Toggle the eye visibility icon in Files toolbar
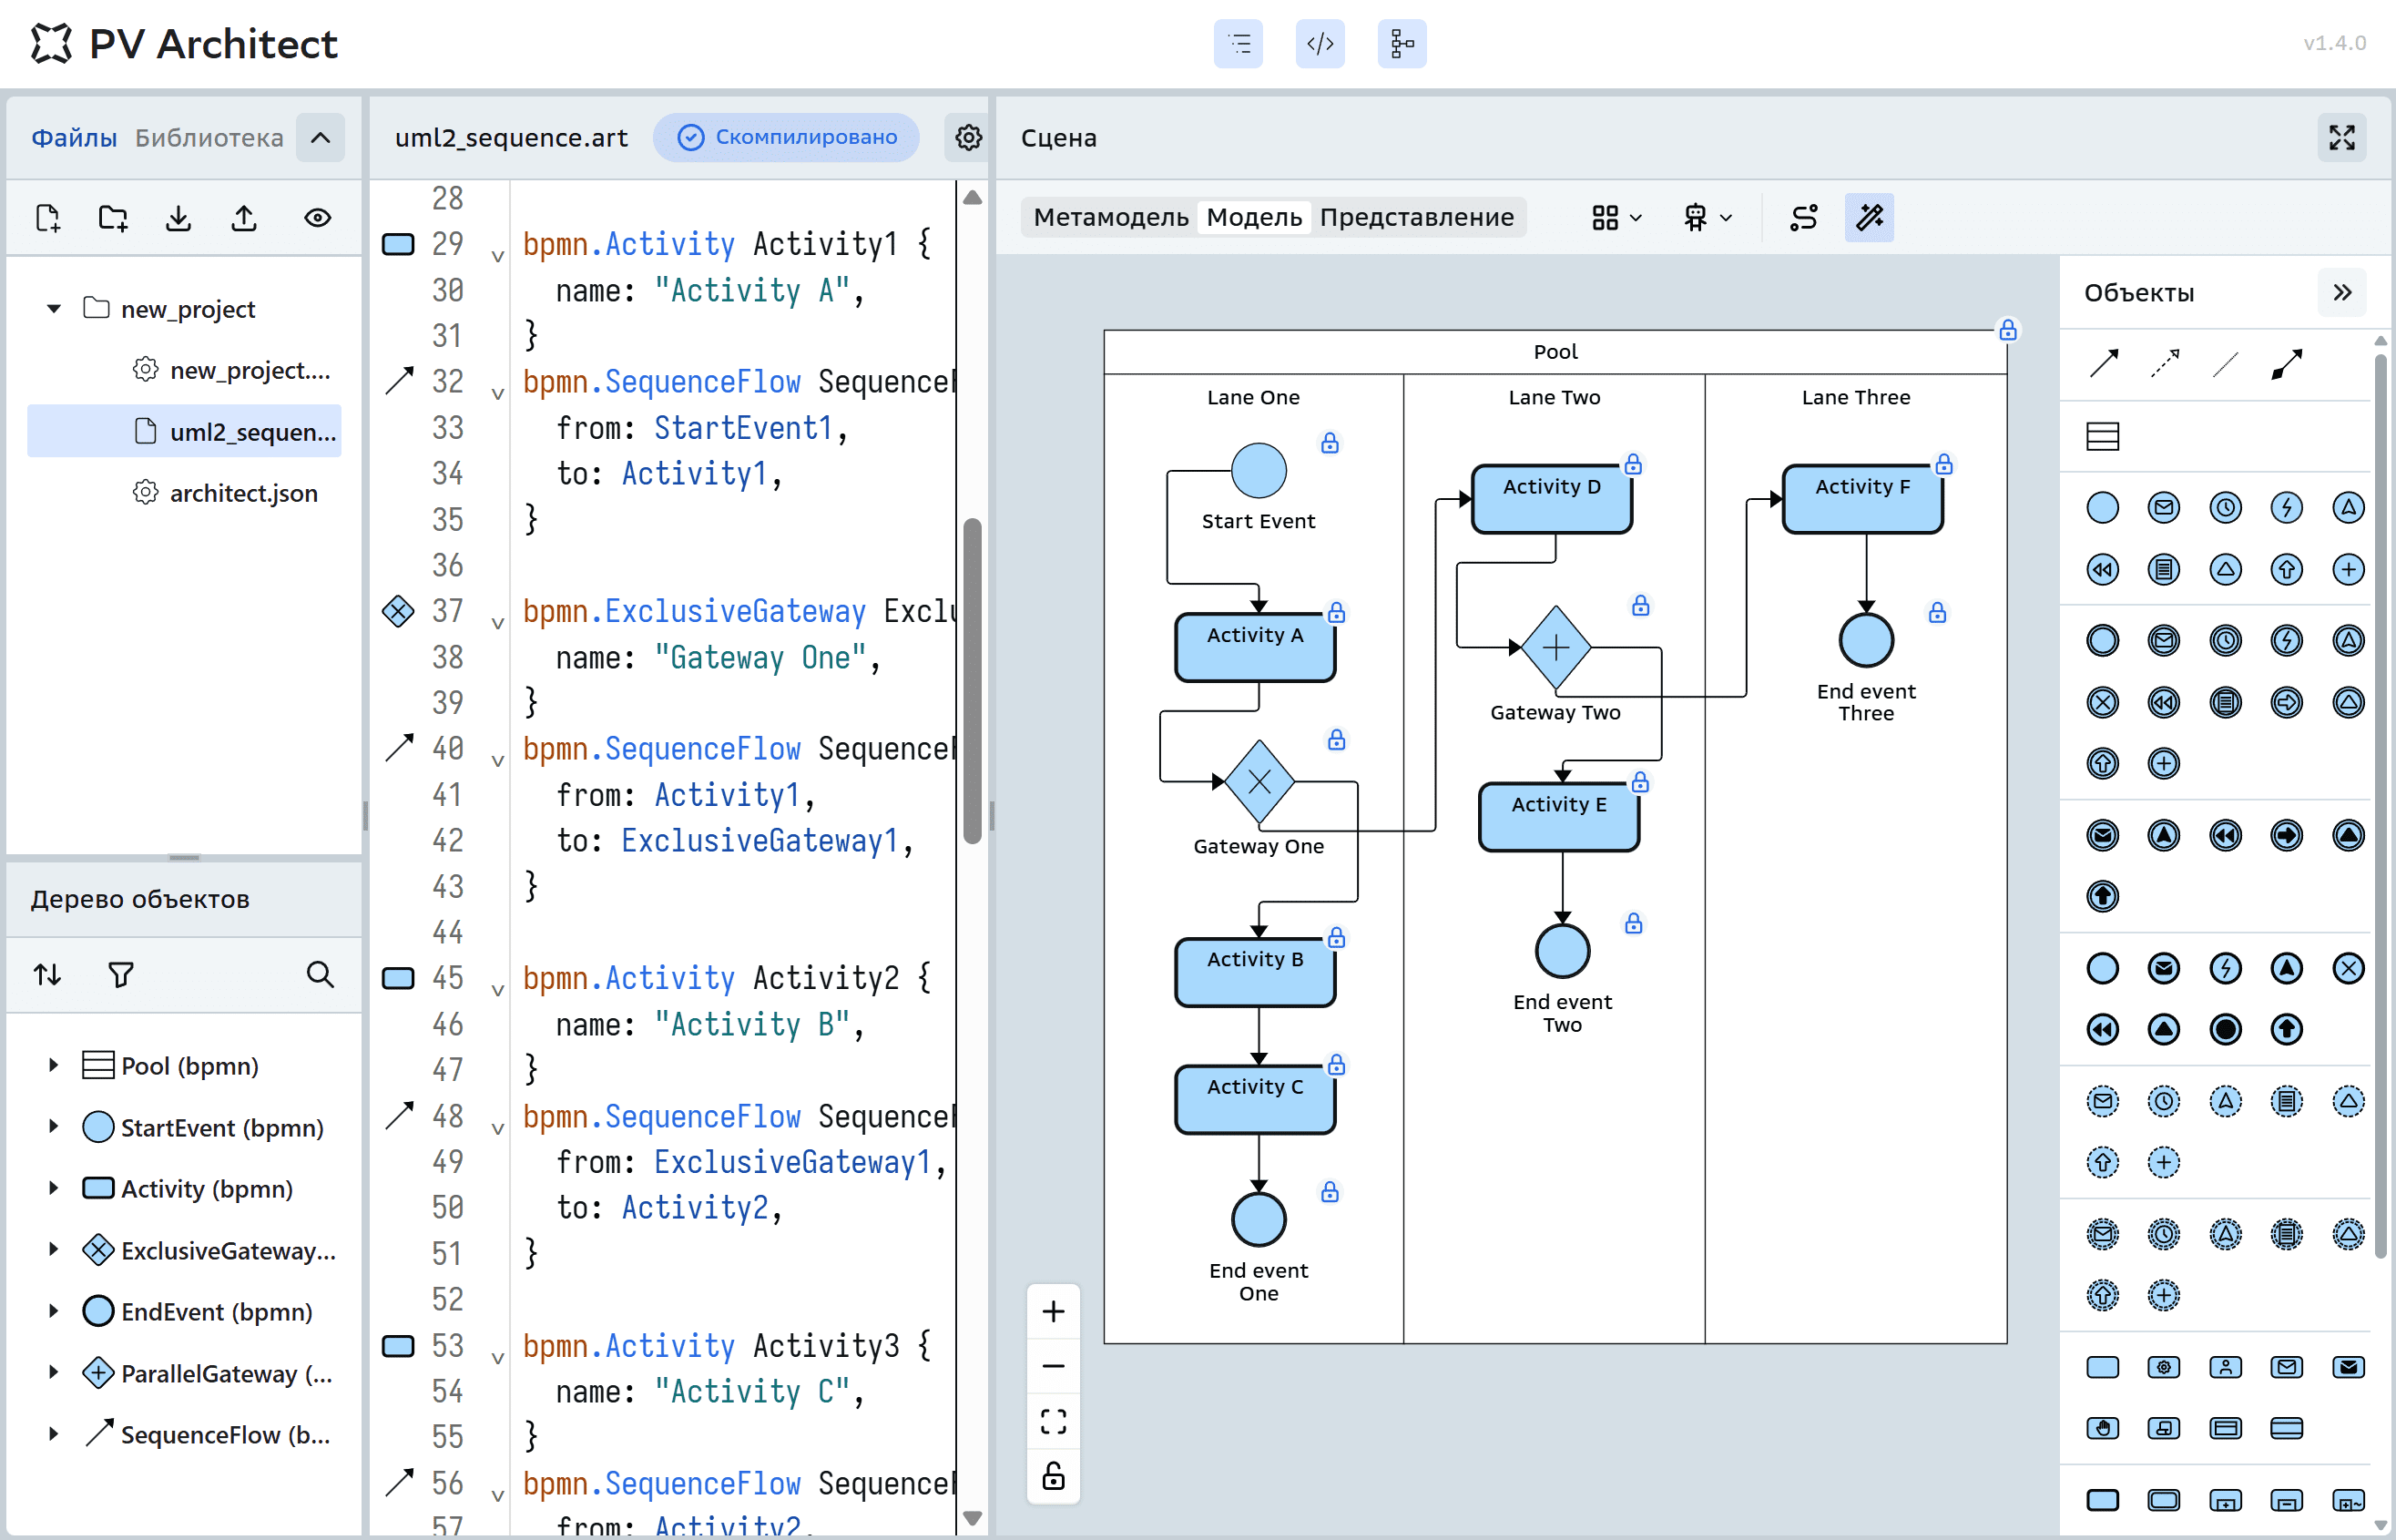The width and height of the screenshot is (2396, 1540). pyautogui.click(x=318, y=218)
